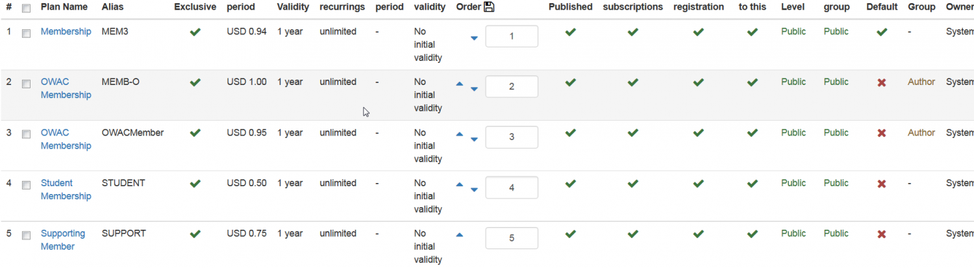Image resolution: width=974 pixels, height=268 pixels.
Task: Select the Membership MEM3 row checkbox
Action: [26, 33]
